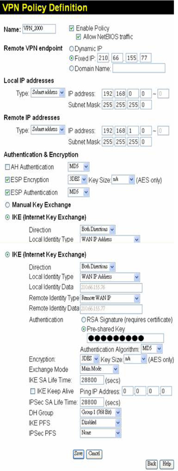
Task: Select Manual Key Exchange option
Action: point(7,205)
